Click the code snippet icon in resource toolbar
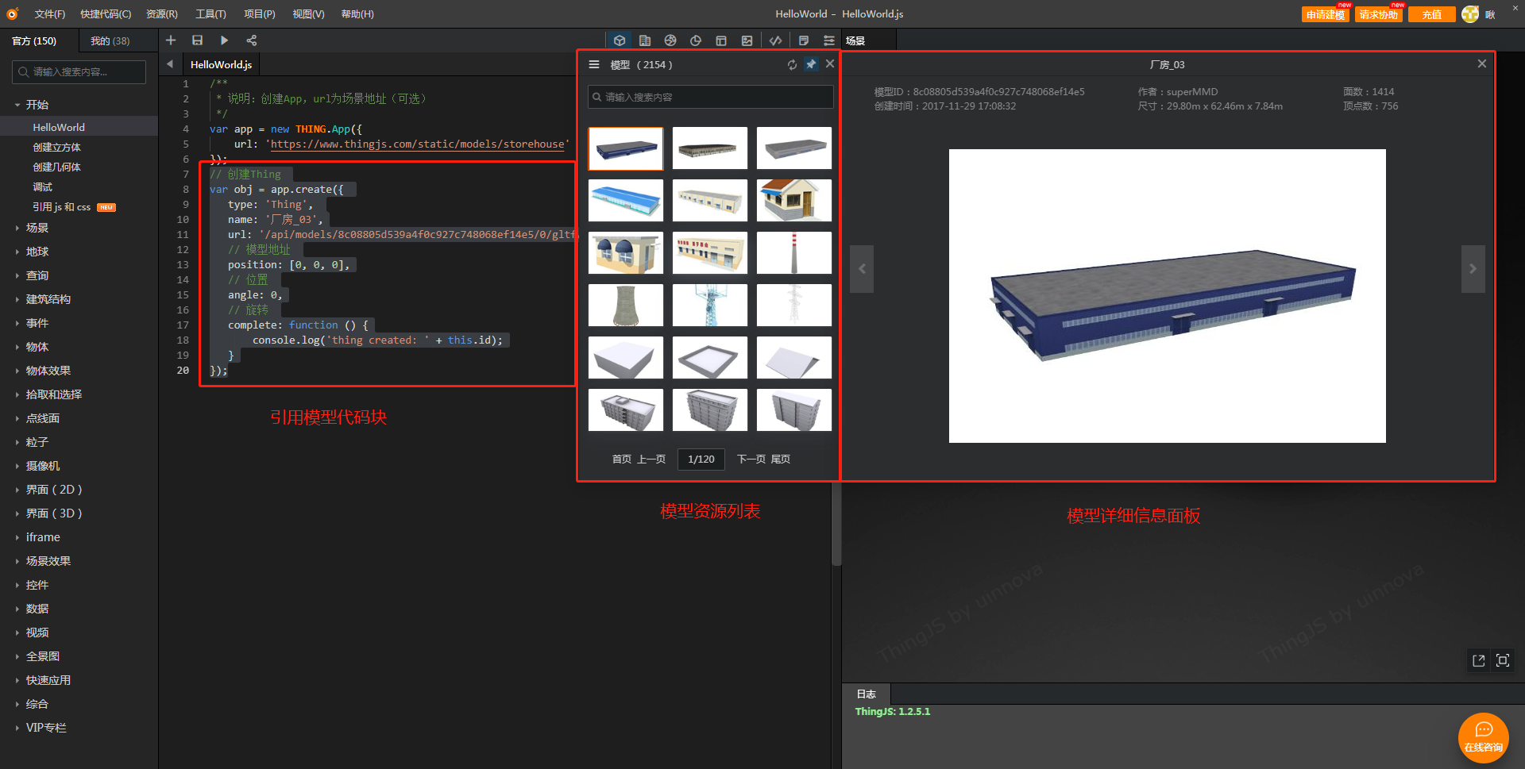 coord(775,40)
